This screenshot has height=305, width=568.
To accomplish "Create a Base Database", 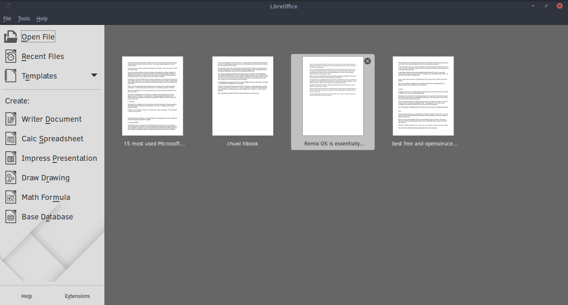I will point(47,216).
